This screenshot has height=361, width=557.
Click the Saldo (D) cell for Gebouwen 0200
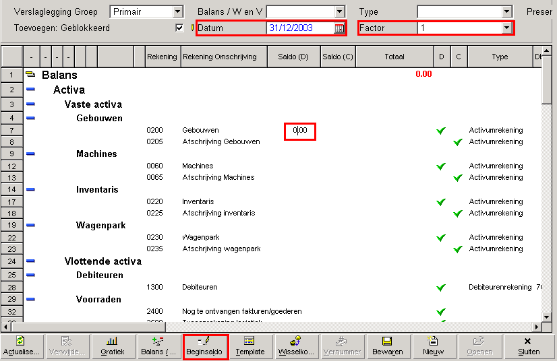pos(300,131)
